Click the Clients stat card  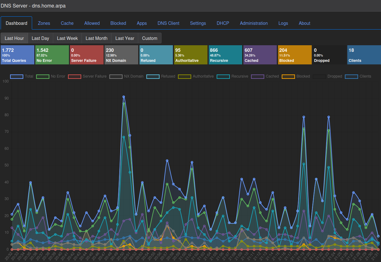[x=364, y=55]
